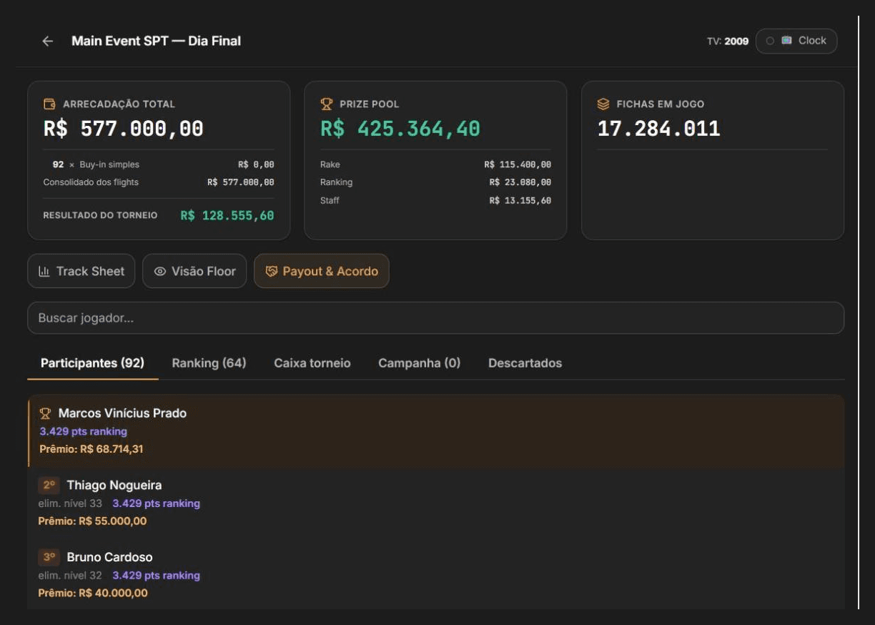Open the Track Sheet view
Viewport: 875px width, 625px height.
81,271
